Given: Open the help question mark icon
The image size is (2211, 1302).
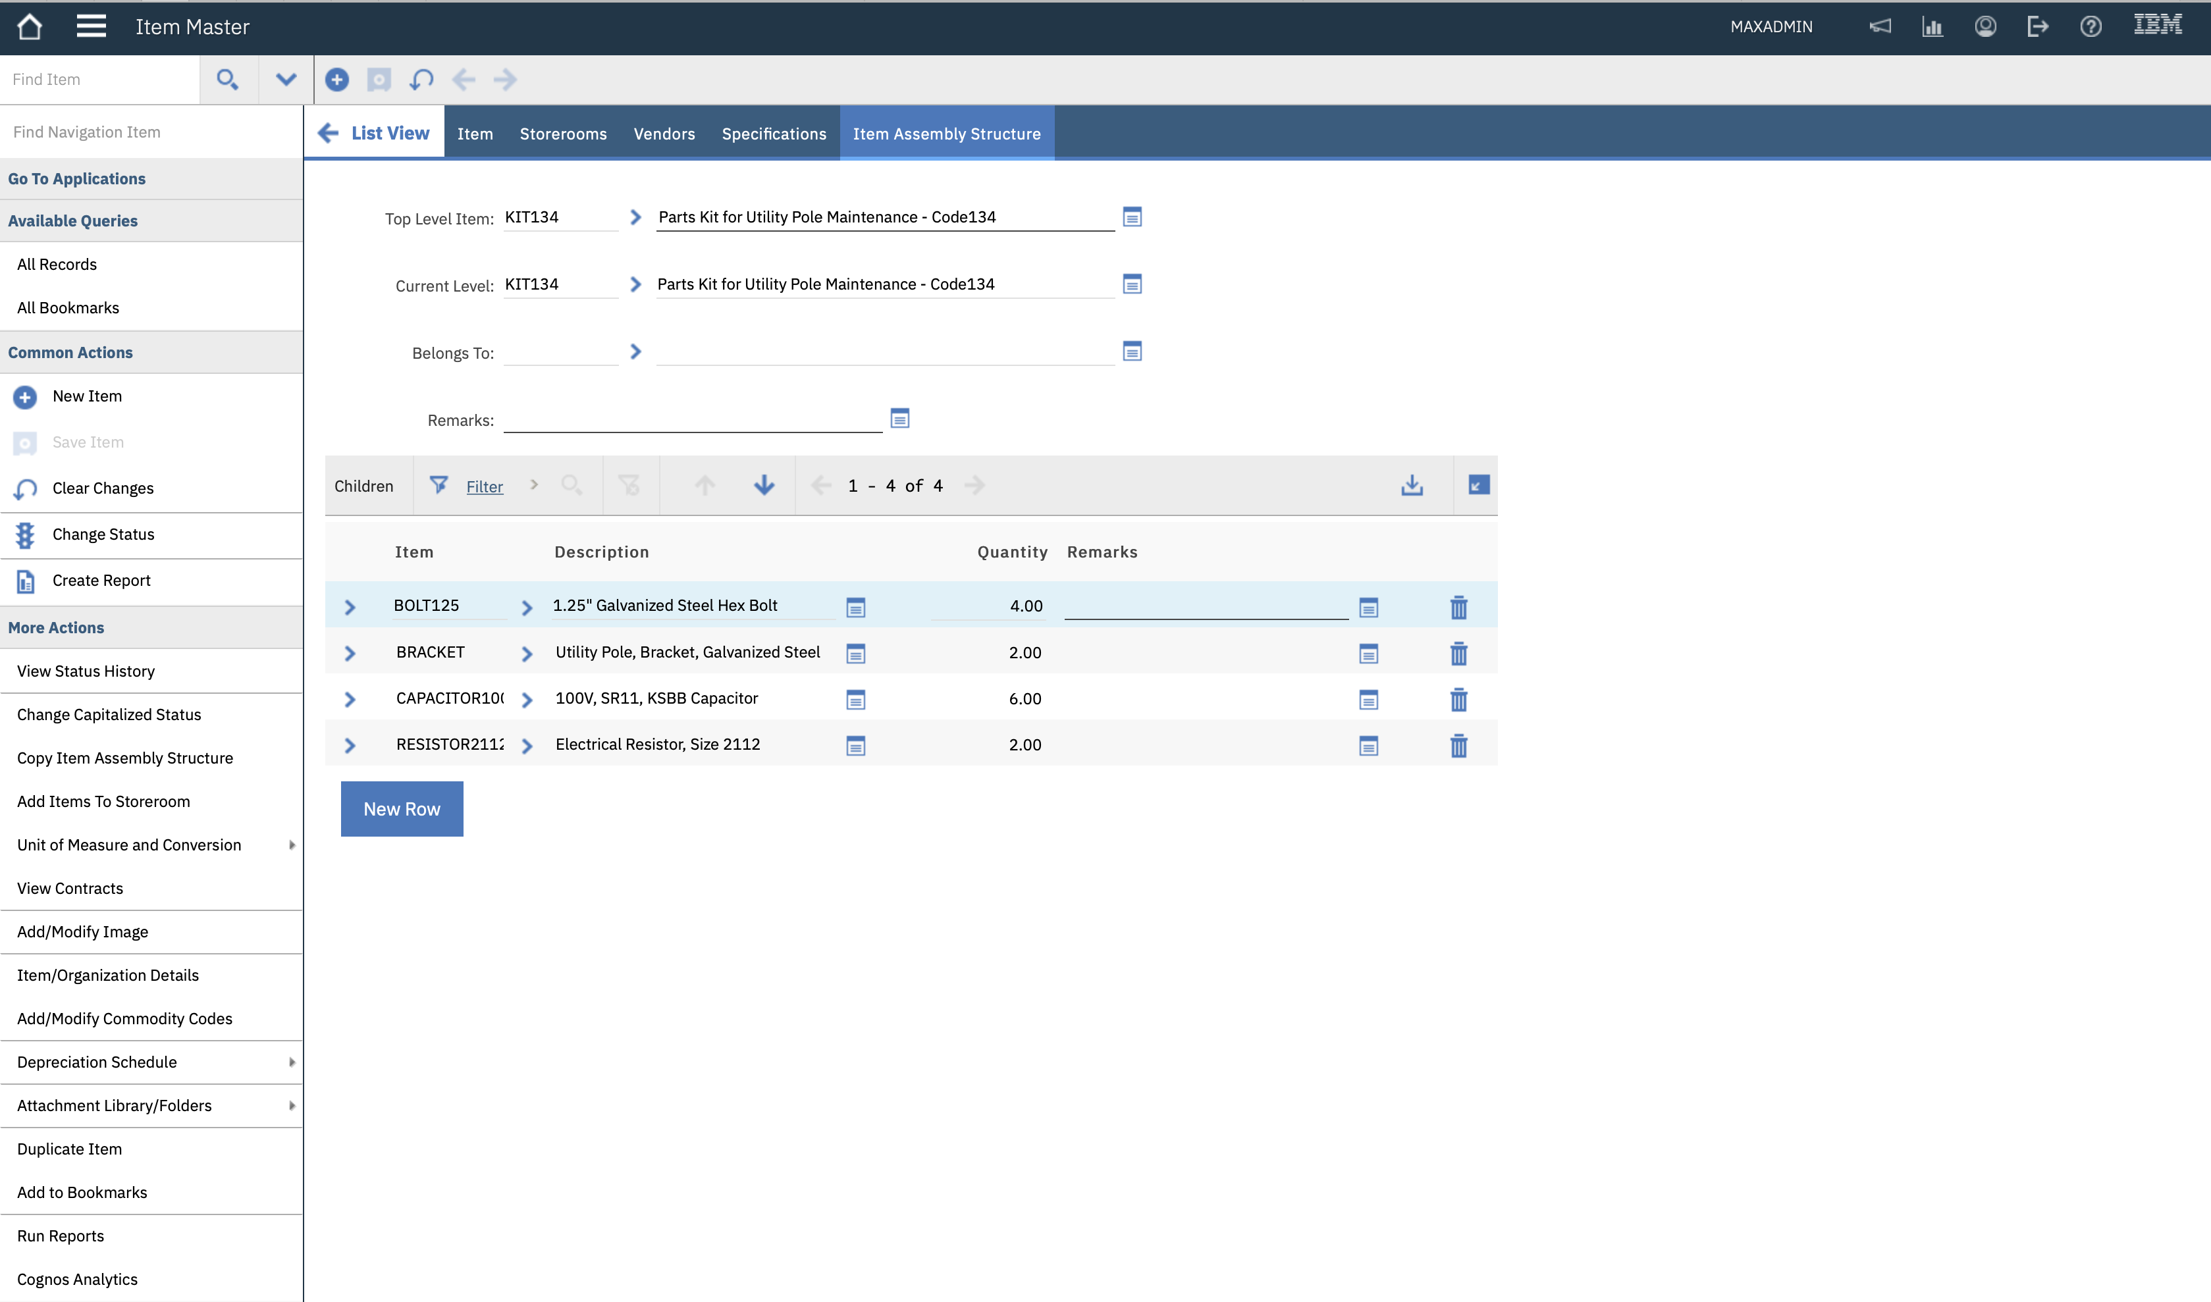Looking at the screenshot, I should coord(2090,26).
